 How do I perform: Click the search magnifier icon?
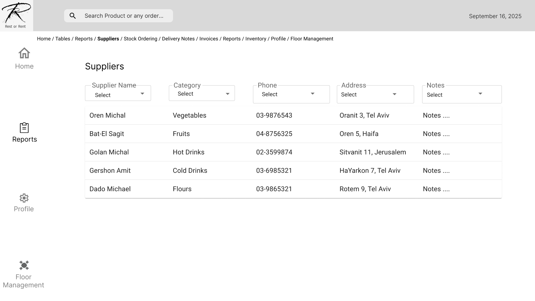73,16
